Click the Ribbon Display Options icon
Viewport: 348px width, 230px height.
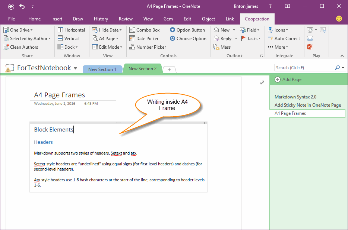(287, 6)
